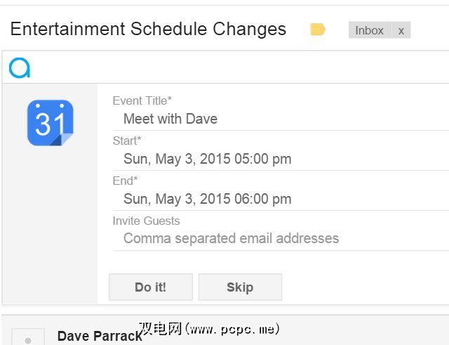Click the yellow importance marker tag

click(x=318, y=30)
